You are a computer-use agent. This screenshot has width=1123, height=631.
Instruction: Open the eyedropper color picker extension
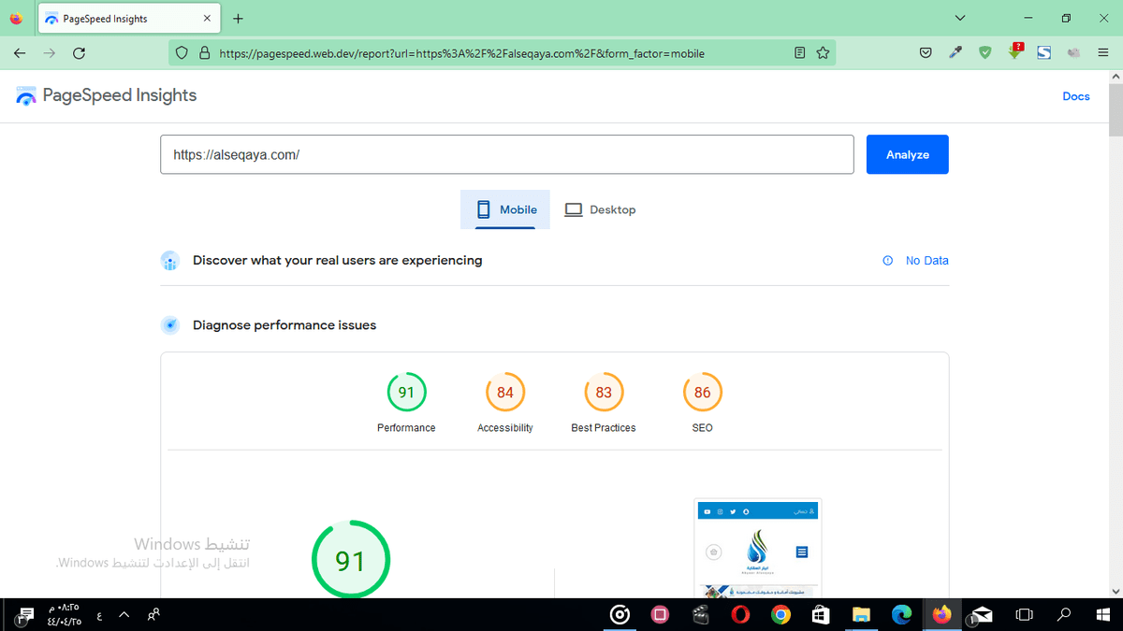(955, 53)
